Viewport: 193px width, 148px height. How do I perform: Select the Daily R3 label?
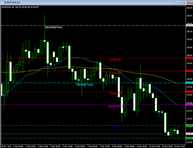click(x=115, y=60)
